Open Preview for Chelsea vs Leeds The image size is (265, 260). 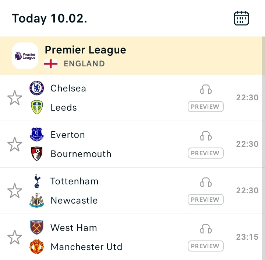pyautogui.click(x=205, y=107)
